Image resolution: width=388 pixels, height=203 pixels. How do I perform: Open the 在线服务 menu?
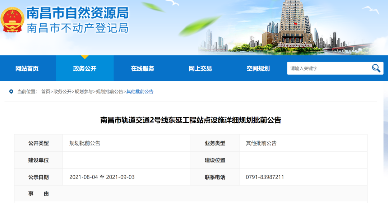tap(143, 68)
